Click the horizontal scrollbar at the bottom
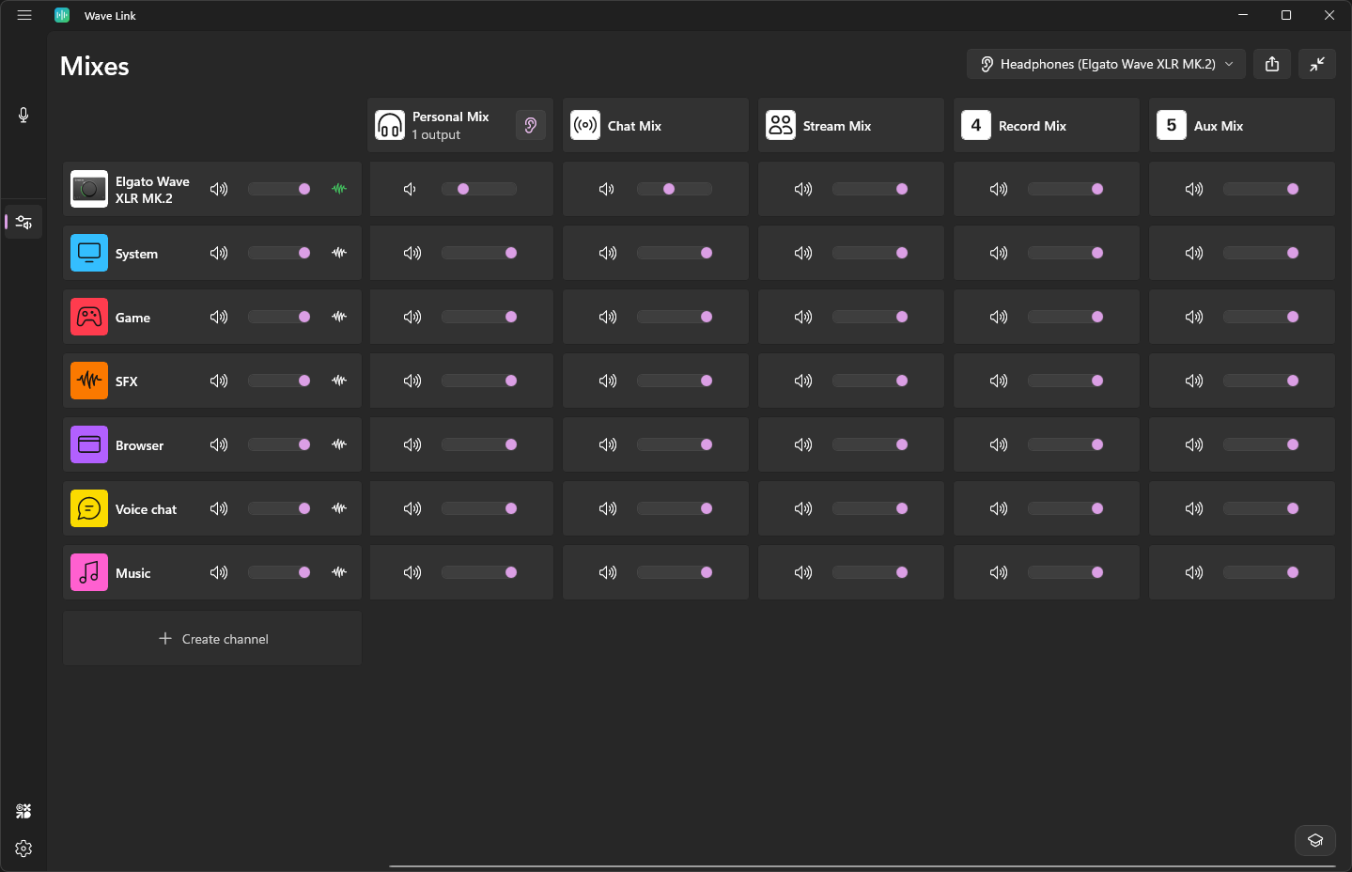 click(862, 866)
